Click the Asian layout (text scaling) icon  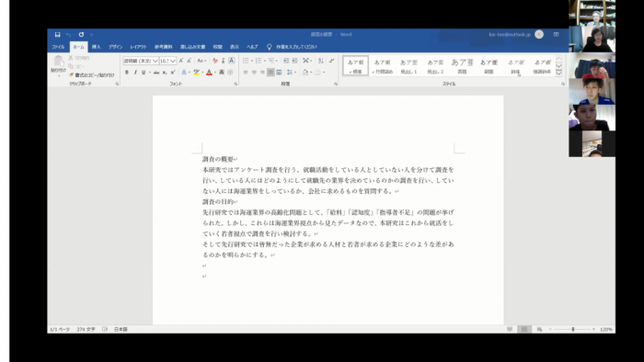[306, 61]
